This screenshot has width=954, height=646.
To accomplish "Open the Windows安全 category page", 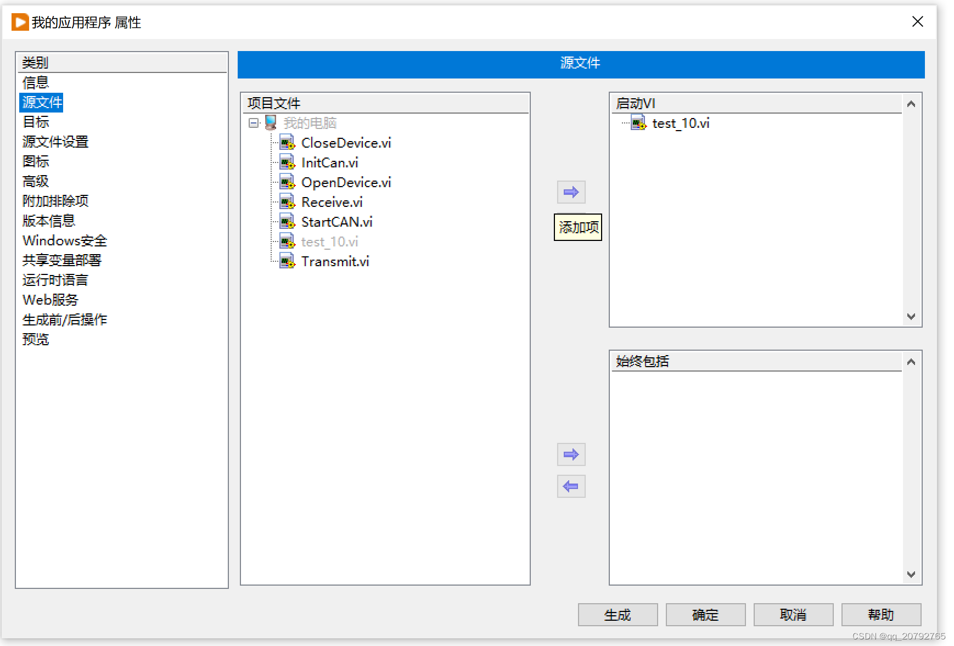I will coord(64,240).
